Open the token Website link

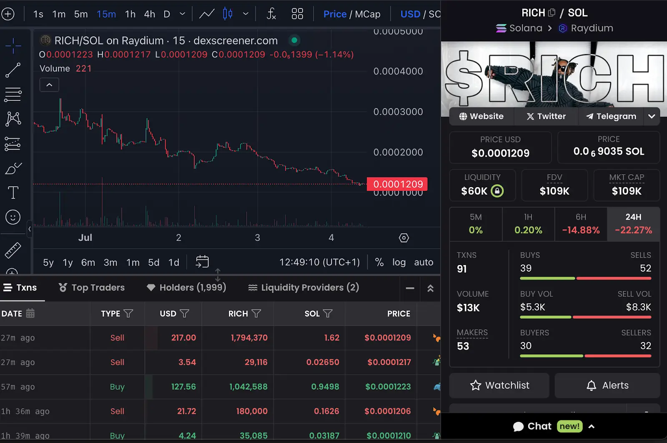point(481,116)
